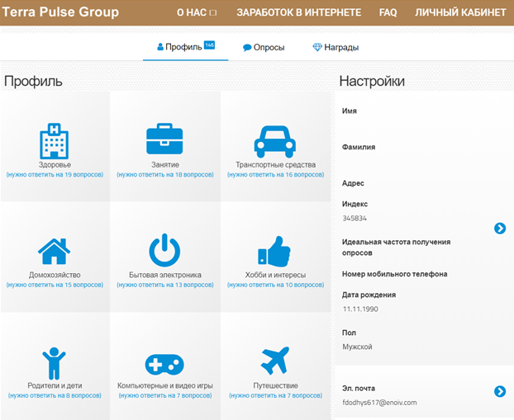The width and height of the screenshot is (514, 420).
Task: Open the FAQ menu item
Action: coord(388,12)
